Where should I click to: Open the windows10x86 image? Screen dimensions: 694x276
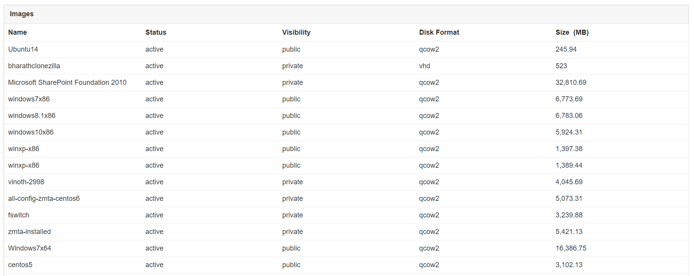pos(31,132)
